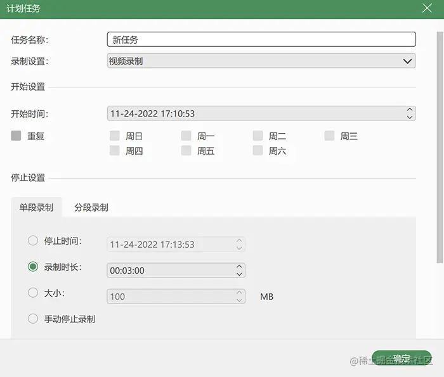Click the 停止时间 field 11-24-2022 17:13:53
The width and height of the screenshot is (444, 377).
point(176,245)
